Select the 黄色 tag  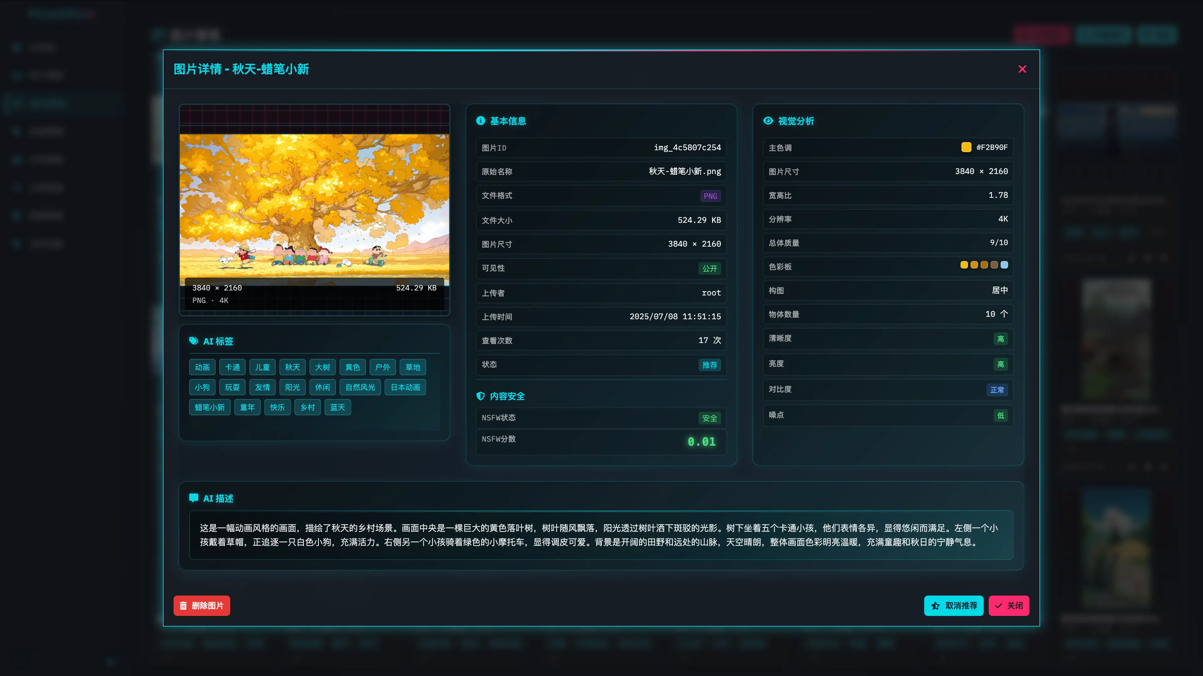pyautogui.click(x=352, y=367)
